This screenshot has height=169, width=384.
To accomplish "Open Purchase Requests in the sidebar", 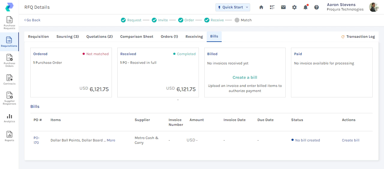I will pyautogui.click(x=9, y=22).
